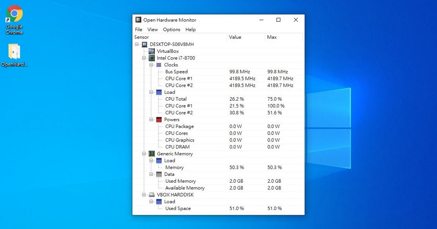
Task: Click the Generic Memory module icon
Action: pyautogui.click(x=152, y=154)
